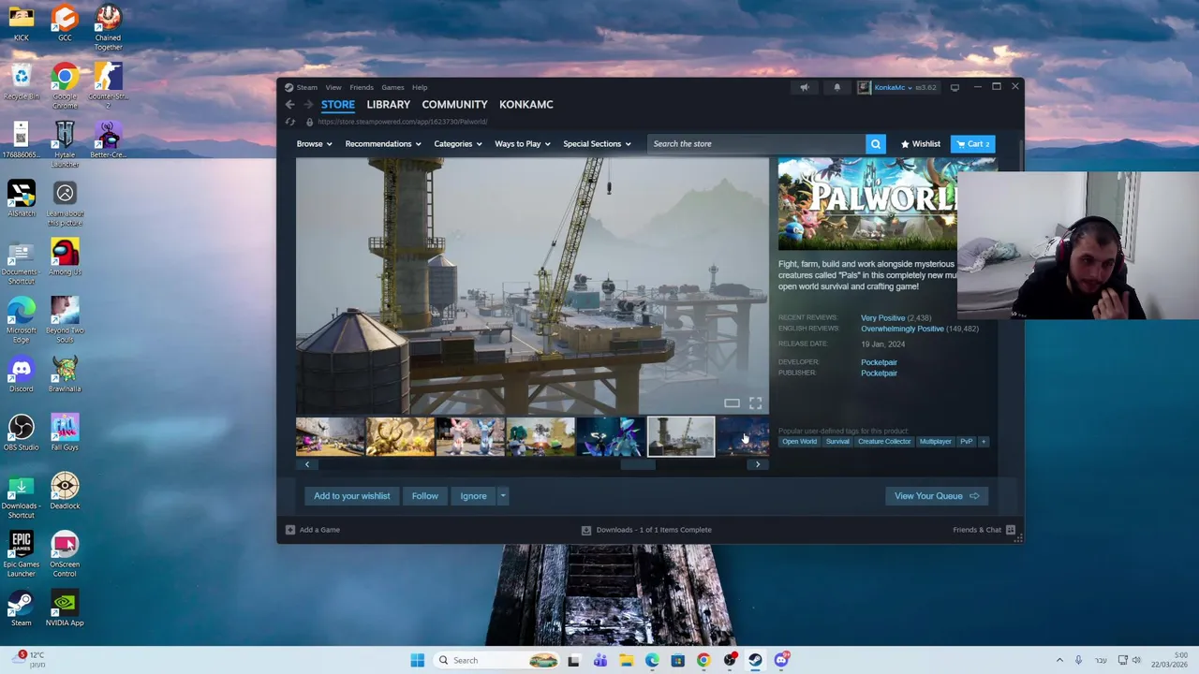Open the Friends menu
This screenshot has height=674, width=1199.
362,87
